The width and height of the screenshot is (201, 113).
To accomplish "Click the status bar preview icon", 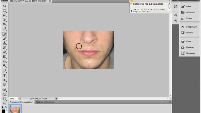I will click(20, 99).
